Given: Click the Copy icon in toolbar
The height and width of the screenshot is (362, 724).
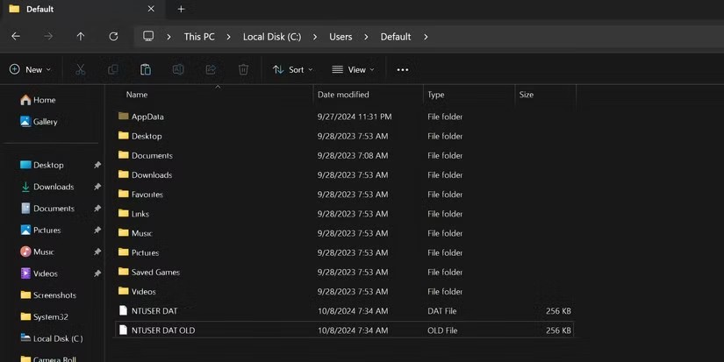Looking at the screenshot, I should tap(113, 69).
